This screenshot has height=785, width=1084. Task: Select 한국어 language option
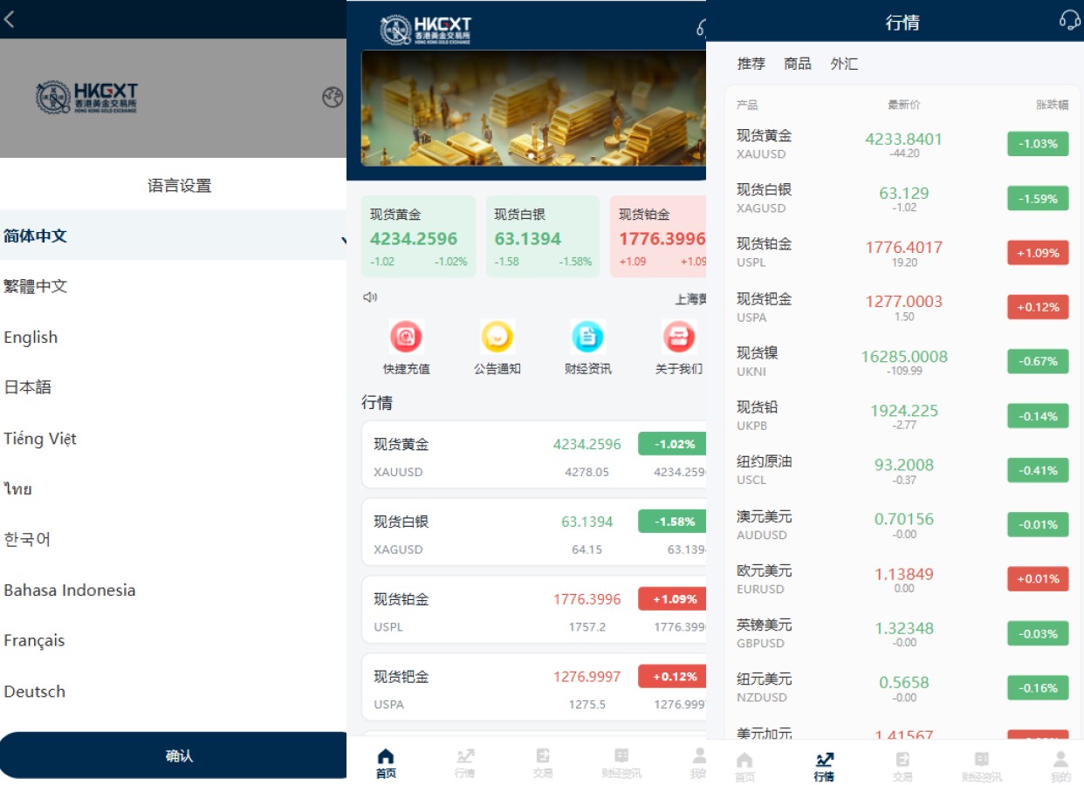(x=174, y=539)
